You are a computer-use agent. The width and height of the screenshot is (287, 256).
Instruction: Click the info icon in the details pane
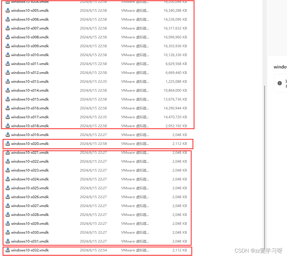click(280, 83)
